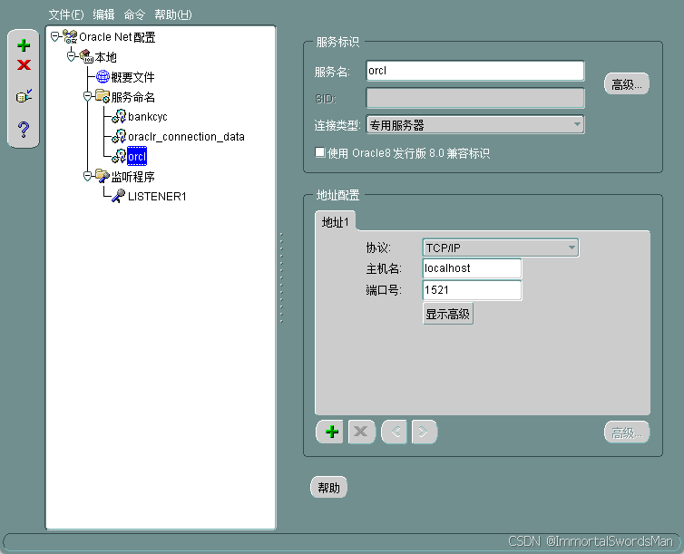Collapse the 服务命名 tree node
This screenshot has height=554, width=684.
[88, 96]
